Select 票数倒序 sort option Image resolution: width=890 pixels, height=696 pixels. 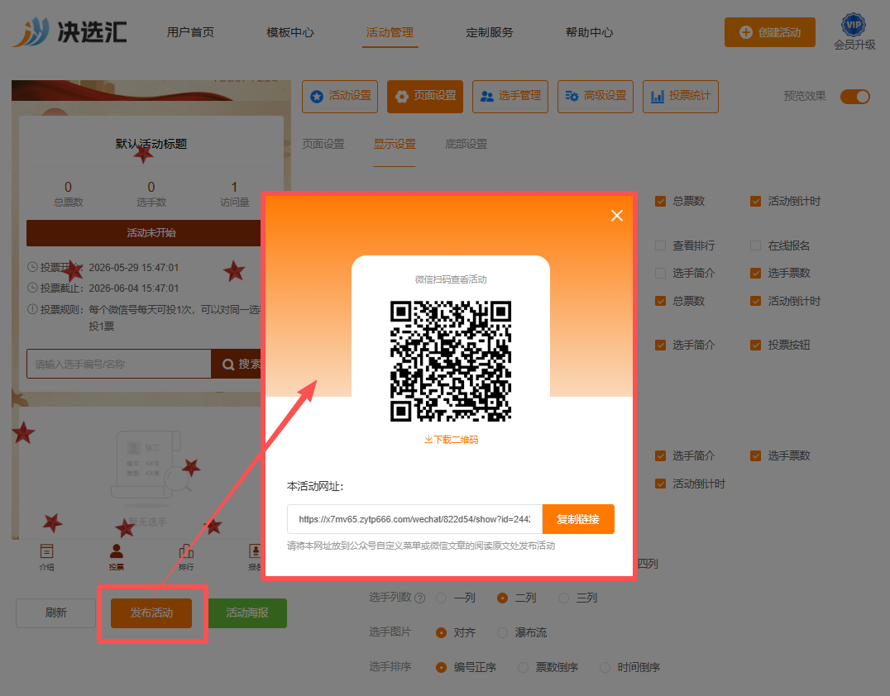(524, 668)
